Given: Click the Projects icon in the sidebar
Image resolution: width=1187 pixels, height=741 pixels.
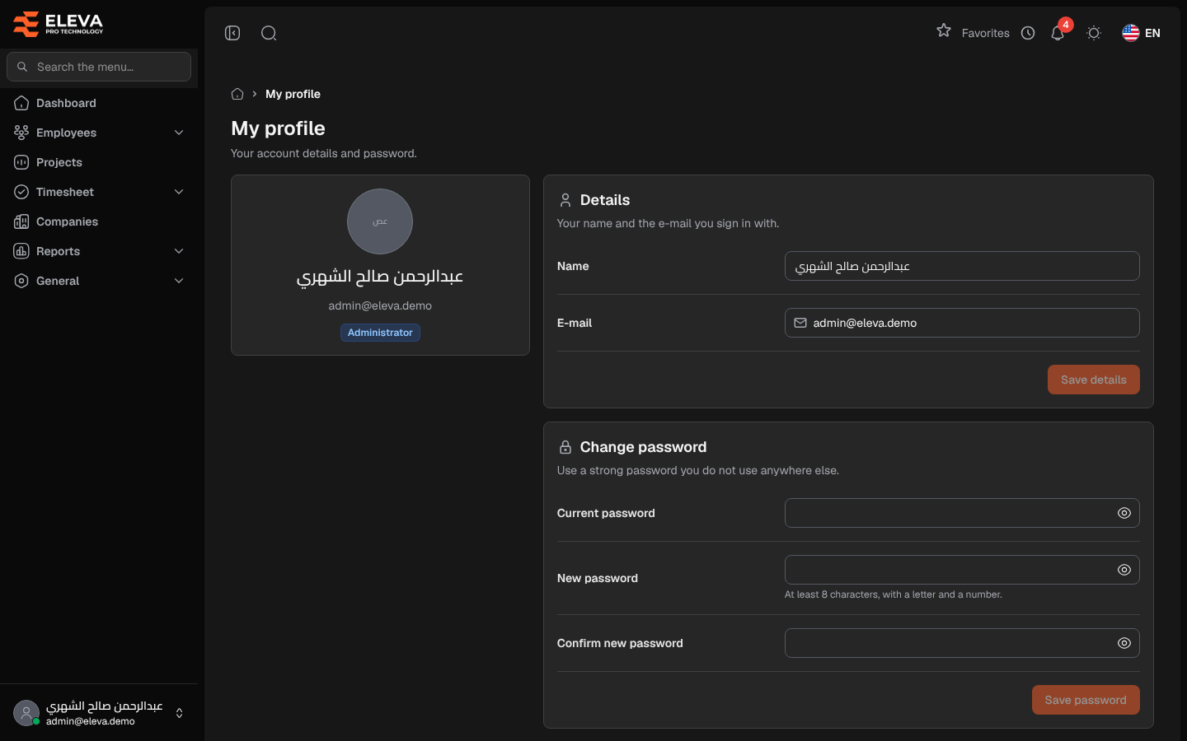Looking at the screenshot, I should pos(21,162).
